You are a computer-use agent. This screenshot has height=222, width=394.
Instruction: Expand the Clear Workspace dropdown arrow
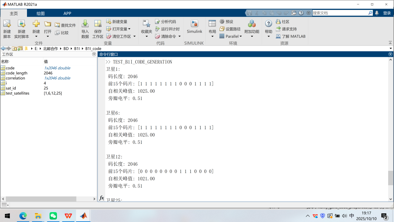click(x=135, y=37)
